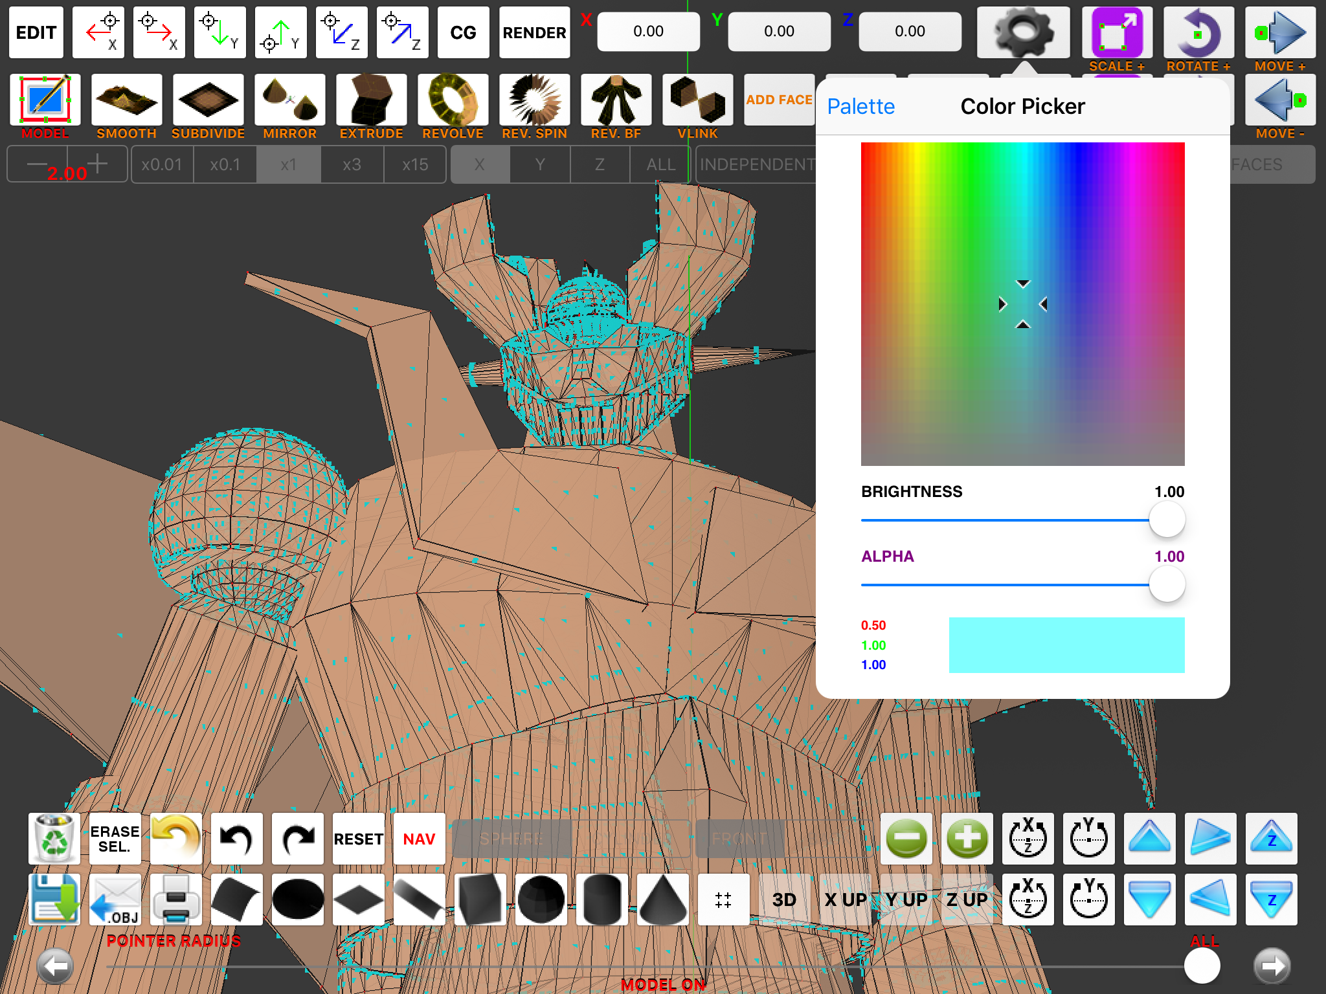Click the RENDER button
The width and height of the screenshot is (1326, 994).
535,32
